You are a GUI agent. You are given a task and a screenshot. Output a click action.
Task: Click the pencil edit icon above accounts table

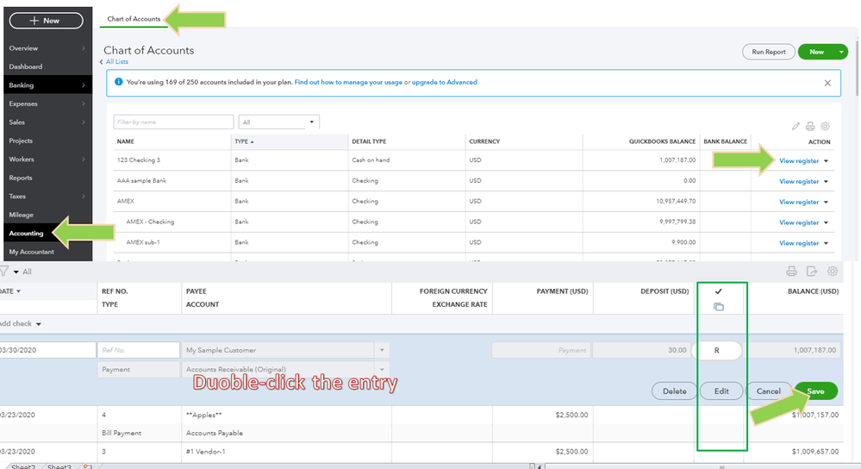point(795,127)
